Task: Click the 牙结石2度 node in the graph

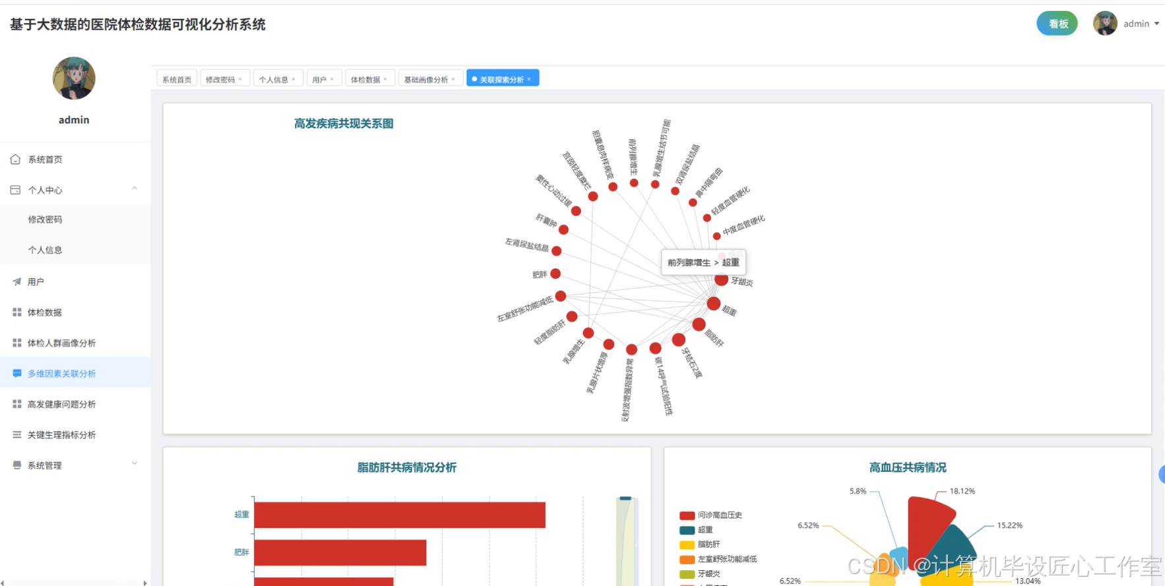Action: pos(679,339)
